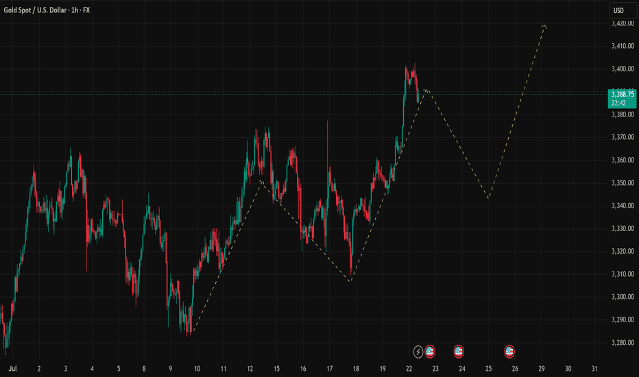Click the 3,300.00 price axis label
The width and height of the screenshot is (639, 377).
(x=623, y=297)
